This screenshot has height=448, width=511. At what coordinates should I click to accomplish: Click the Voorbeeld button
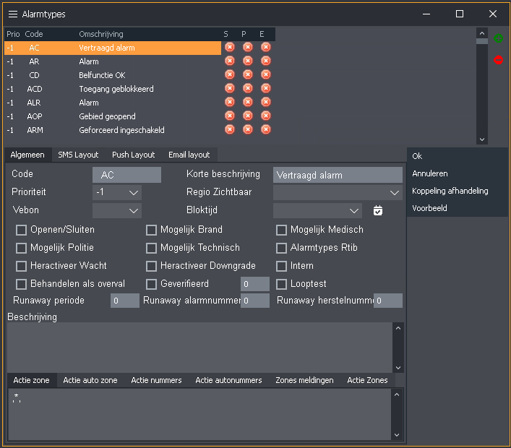pos(458,208)
